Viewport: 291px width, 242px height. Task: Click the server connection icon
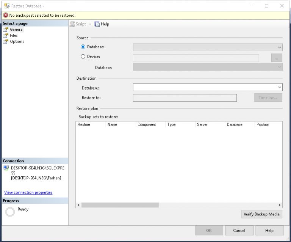pos(6,168)
